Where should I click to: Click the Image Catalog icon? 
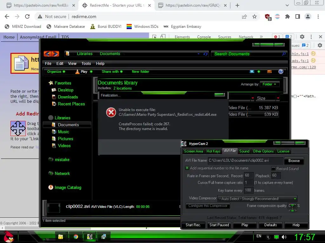(50, 187)
